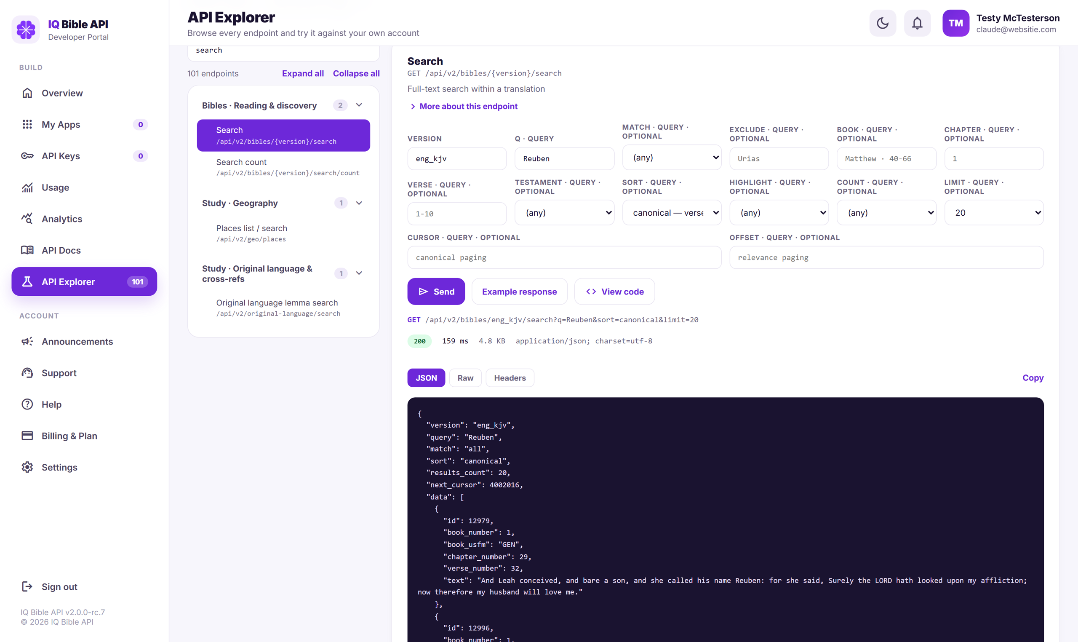Collapse Bibles Reading & discovery group
1078x642 pixels.
tap(359, 105)
